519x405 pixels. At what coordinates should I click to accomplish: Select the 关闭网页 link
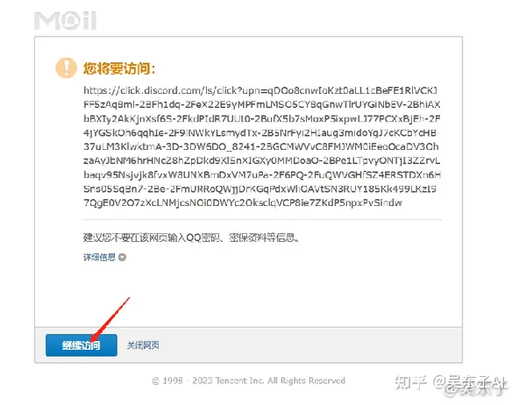coord(143,345)
